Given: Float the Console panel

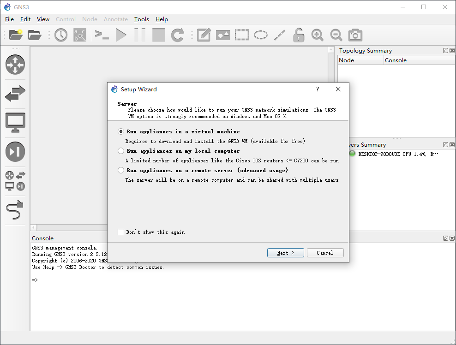Looking at the screenshot, I should 445,238.
